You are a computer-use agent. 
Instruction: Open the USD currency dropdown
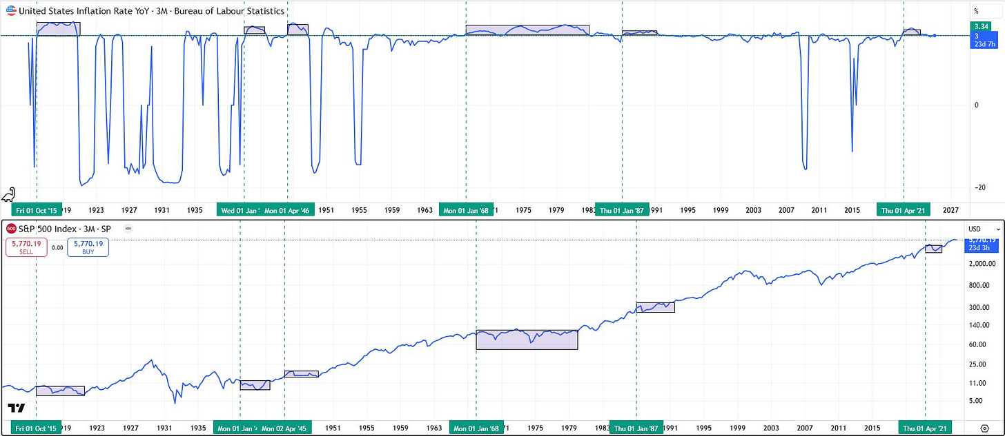984,228
